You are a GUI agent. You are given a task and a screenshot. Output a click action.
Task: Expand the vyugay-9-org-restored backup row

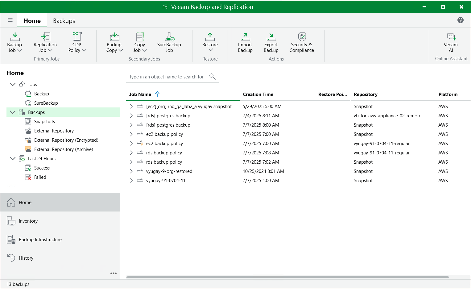click(131, 171)
